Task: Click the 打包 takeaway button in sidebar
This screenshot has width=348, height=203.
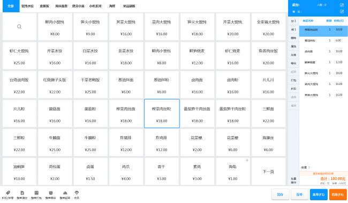Action: click(293, 80)
